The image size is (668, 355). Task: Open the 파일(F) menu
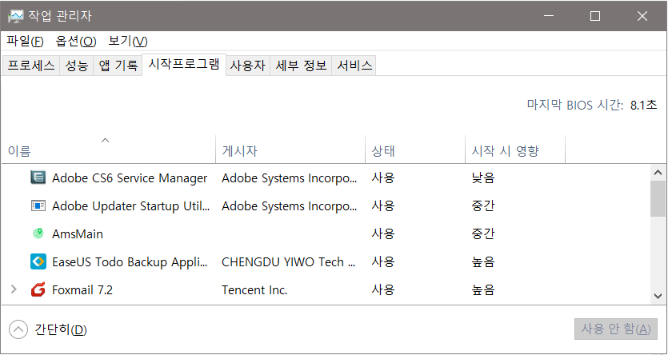(x=25, y=42)
